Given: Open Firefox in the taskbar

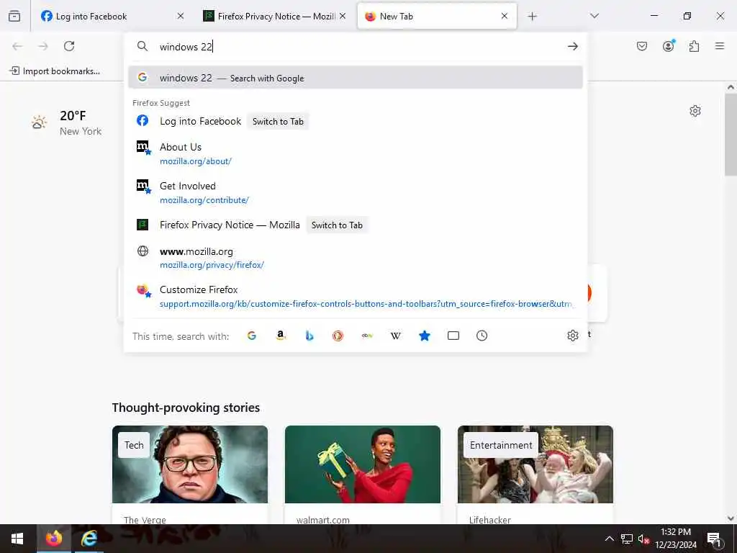Looking at the screenshot, I should pyautogui.click(x=53, y=539).
